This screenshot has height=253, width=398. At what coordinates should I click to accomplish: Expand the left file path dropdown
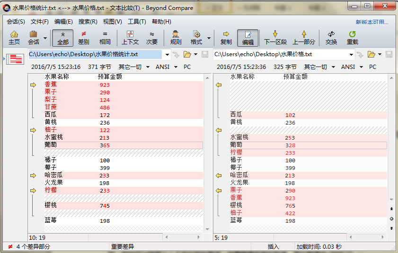coord(167,55)
